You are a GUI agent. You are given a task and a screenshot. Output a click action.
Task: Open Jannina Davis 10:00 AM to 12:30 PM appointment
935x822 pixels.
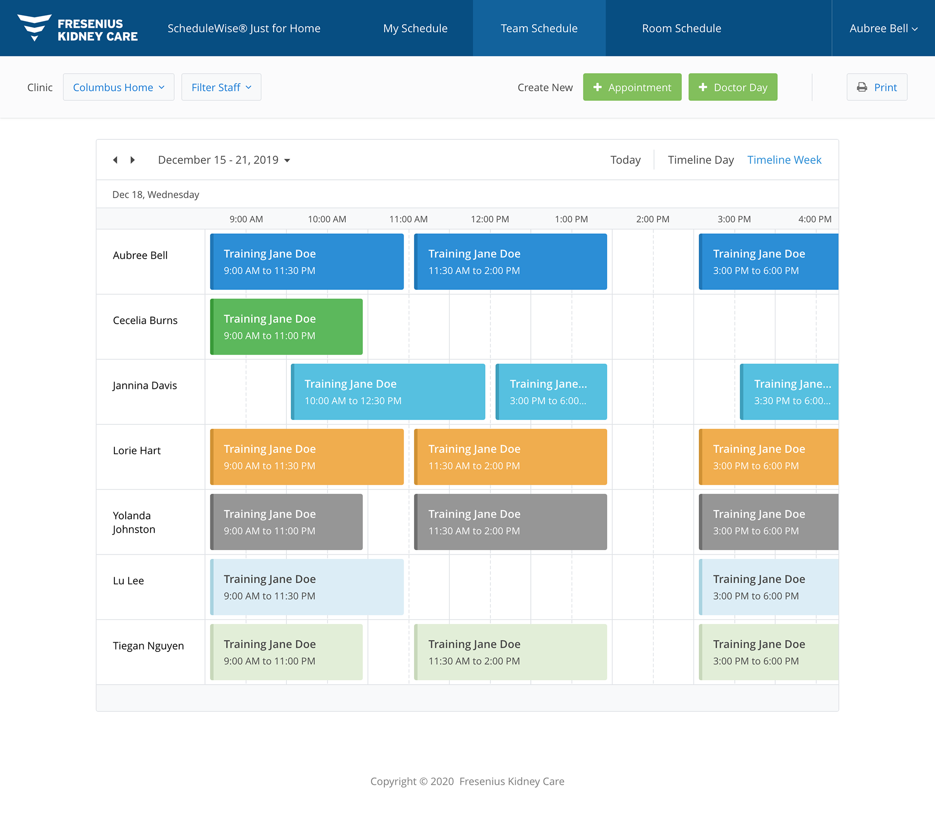click(388, 392)
